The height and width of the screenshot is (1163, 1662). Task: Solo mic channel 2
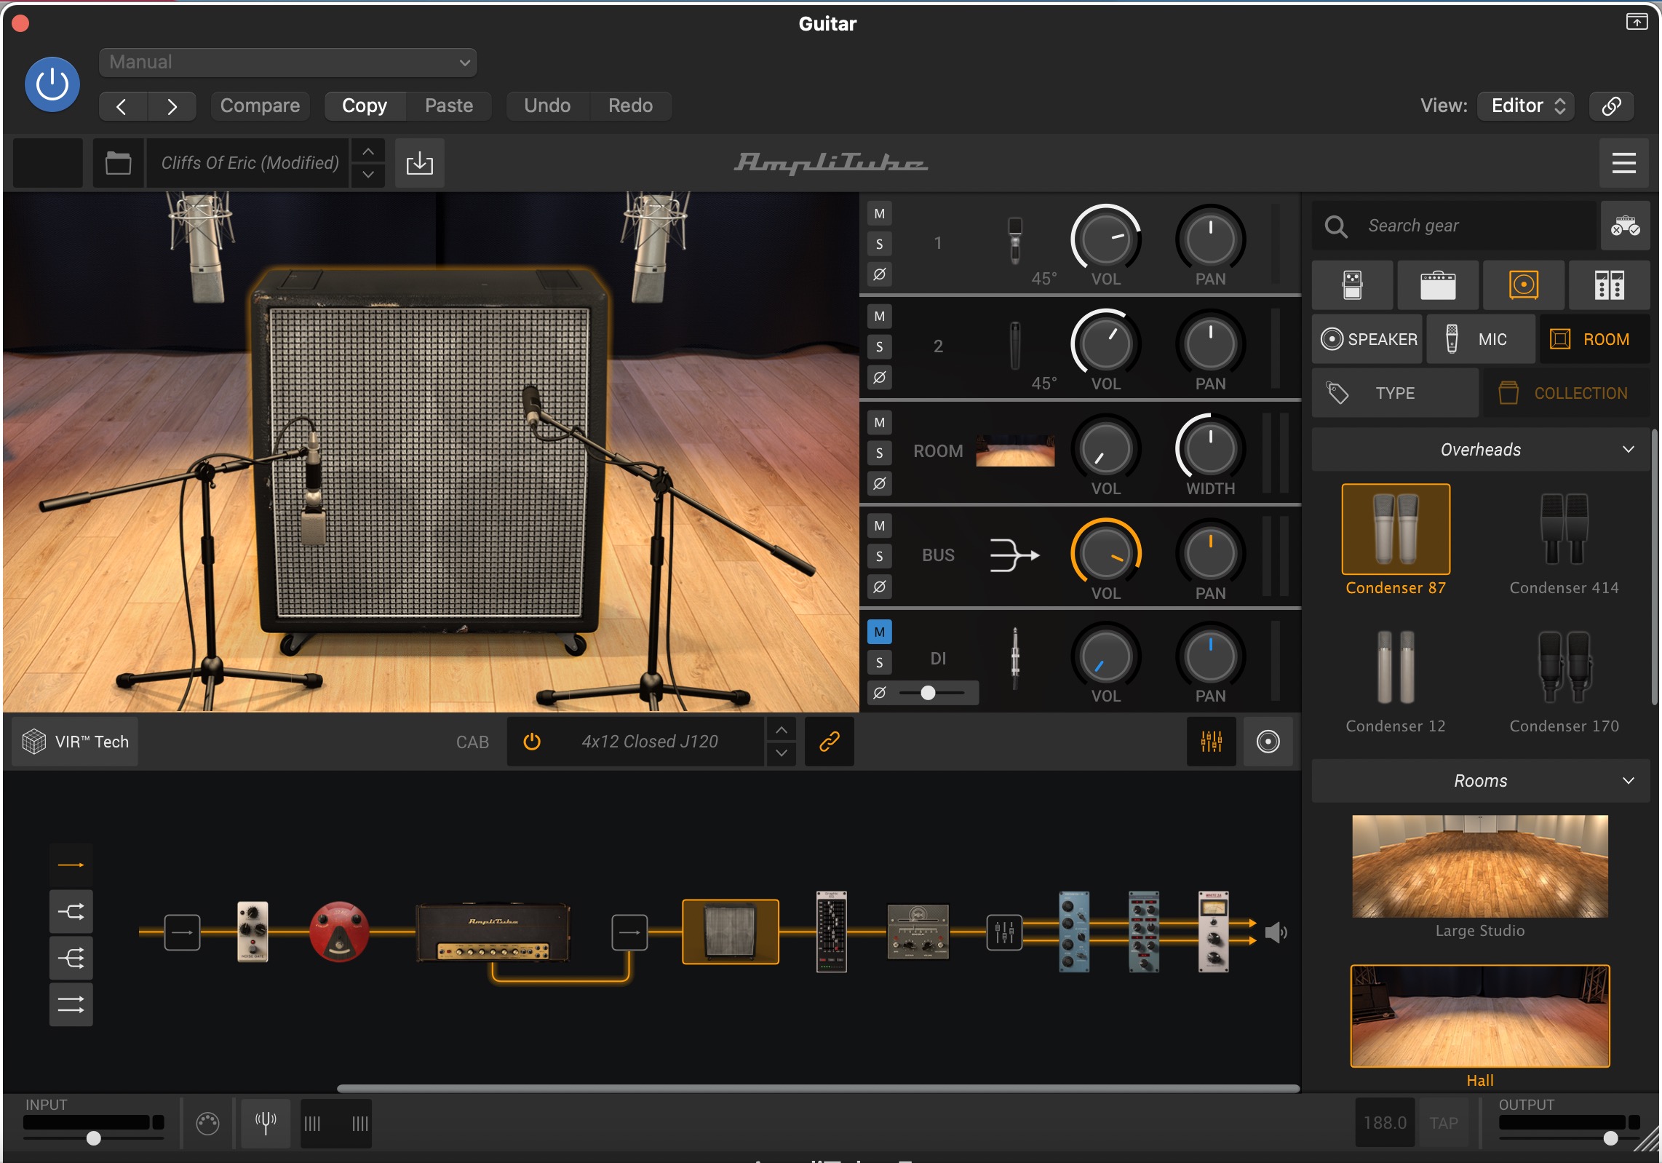point(880,347)
